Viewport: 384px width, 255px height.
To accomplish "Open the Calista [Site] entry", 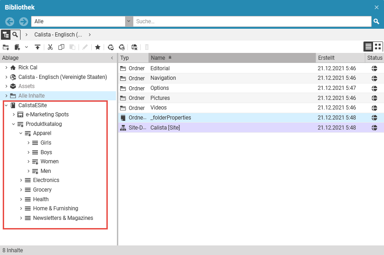I will 165,128.
